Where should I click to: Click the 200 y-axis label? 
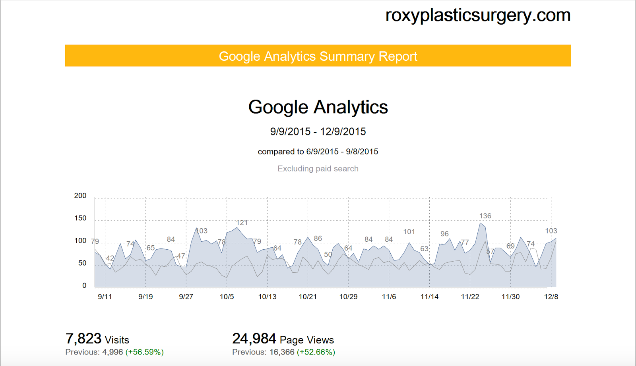[80, 196]
